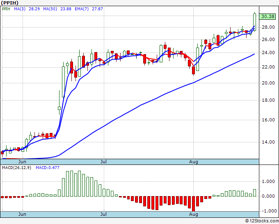Click the MA(3) value 28.29

tap(34, 9)
